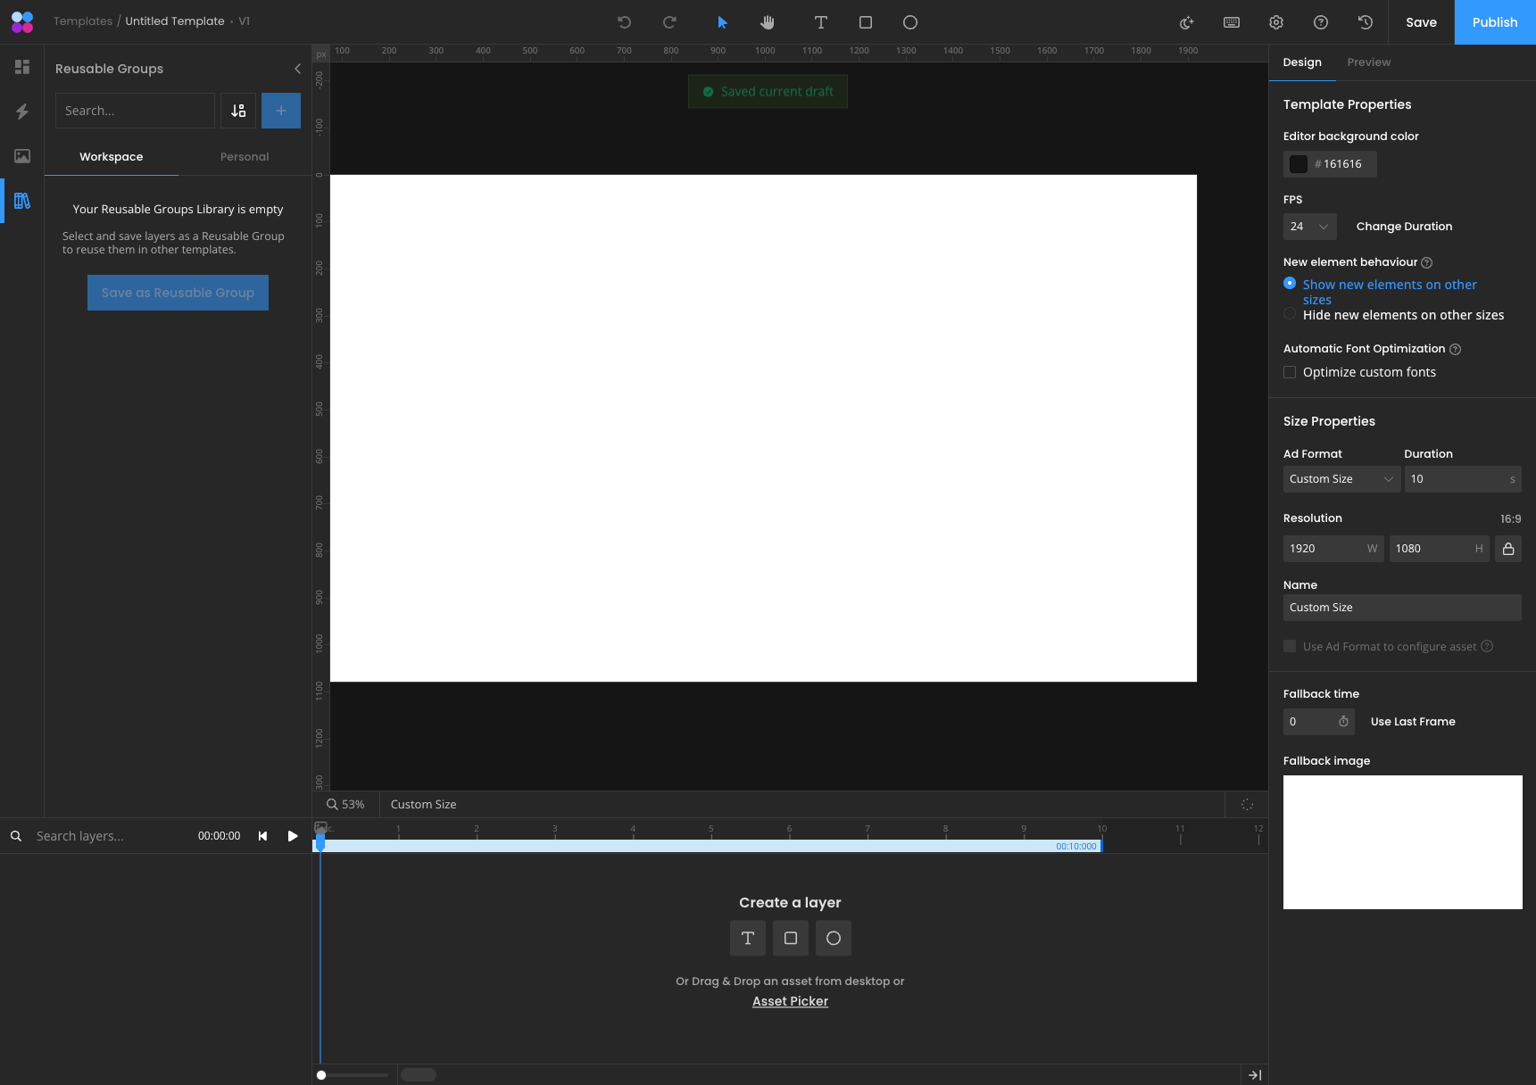Click the blue plus add button
The height and width of the screenshot is (1085, 1536).
point(281,111)
